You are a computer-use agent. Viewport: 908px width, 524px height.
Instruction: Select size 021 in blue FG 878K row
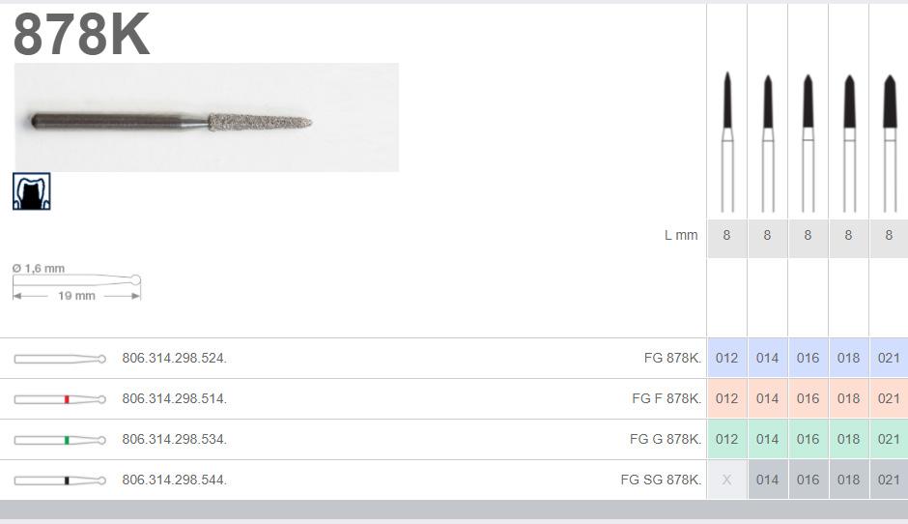pos(889,359)
